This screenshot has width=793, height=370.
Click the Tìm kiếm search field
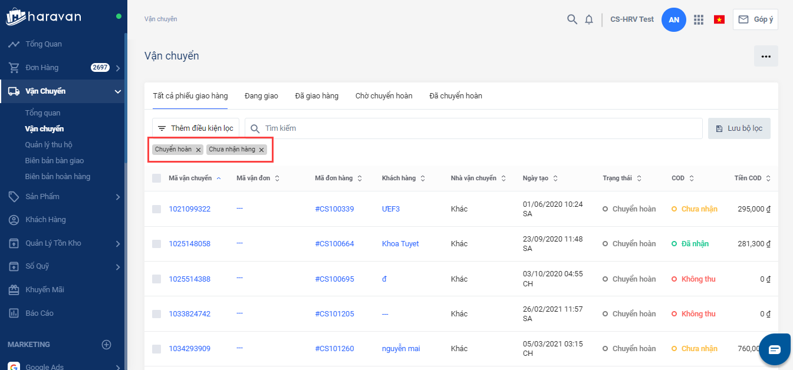tap(472, 128)
